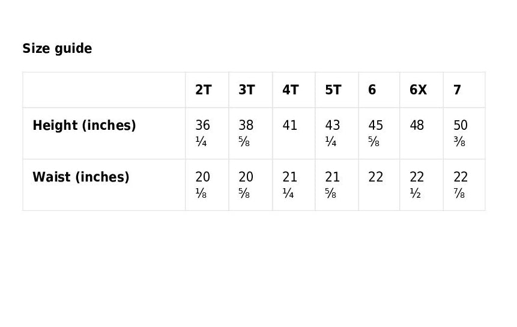Click the Size guide heading

[57, 49]
